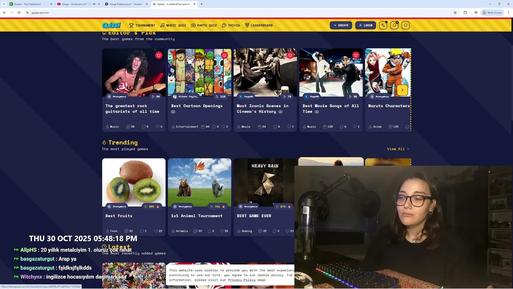
Task: Advance Editor's Pick carousel with yellow arrow
Action: 402,90
